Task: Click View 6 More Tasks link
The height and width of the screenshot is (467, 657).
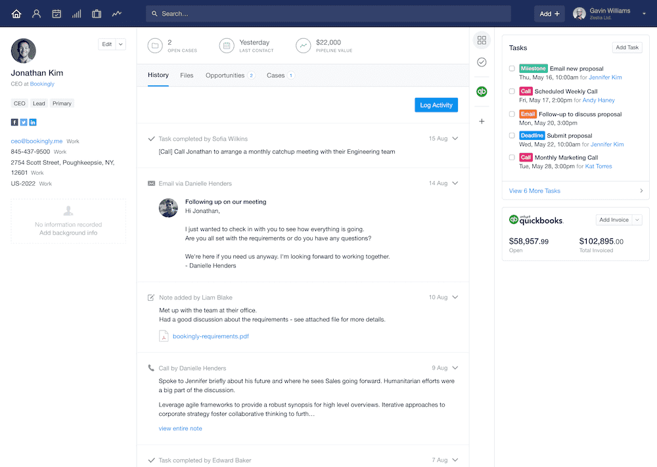Action: [x=535, y=190]
